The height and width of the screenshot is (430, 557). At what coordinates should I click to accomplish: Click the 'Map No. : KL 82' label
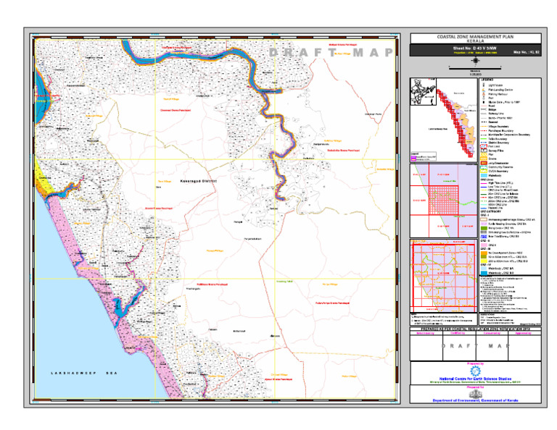click(x=527, y=52)
